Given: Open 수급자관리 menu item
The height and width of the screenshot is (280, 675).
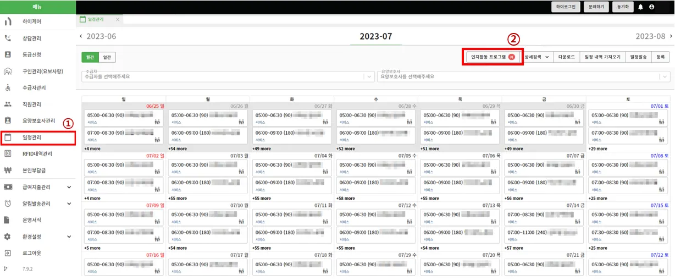Looking at the screenshot, I should [34, 88].
